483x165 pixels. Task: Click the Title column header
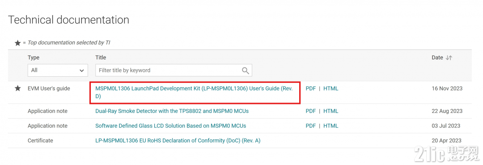101,58
